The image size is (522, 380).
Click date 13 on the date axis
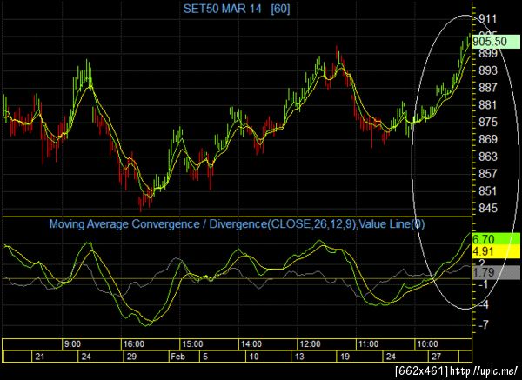(299, 357)
